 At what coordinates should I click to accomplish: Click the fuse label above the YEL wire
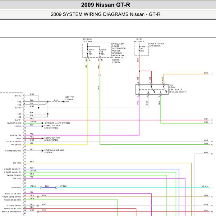[x=91, y=52]
